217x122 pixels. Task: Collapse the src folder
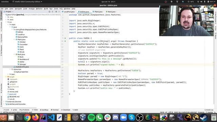(6, 22)
